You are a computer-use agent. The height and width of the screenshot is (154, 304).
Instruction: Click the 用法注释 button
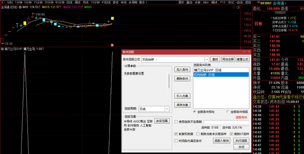(x=228, y=59)
